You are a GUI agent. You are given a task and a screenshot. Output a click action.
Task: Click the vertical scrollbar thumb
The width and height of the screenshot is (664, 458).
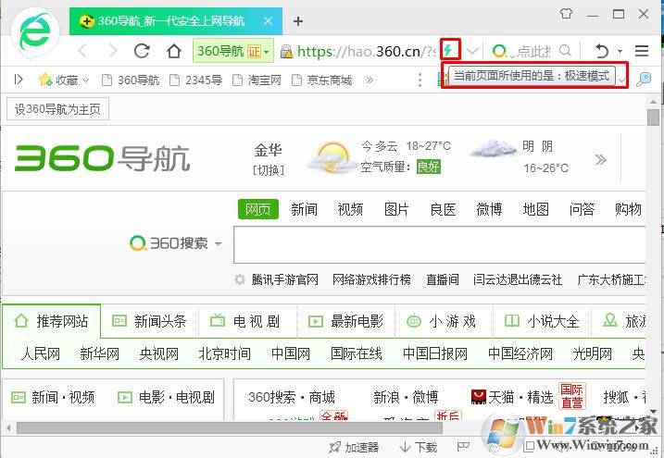[x=653, y=117]
